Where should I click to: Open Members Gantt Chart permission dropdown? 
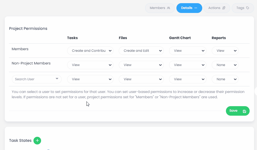click(x=187, y=51)
